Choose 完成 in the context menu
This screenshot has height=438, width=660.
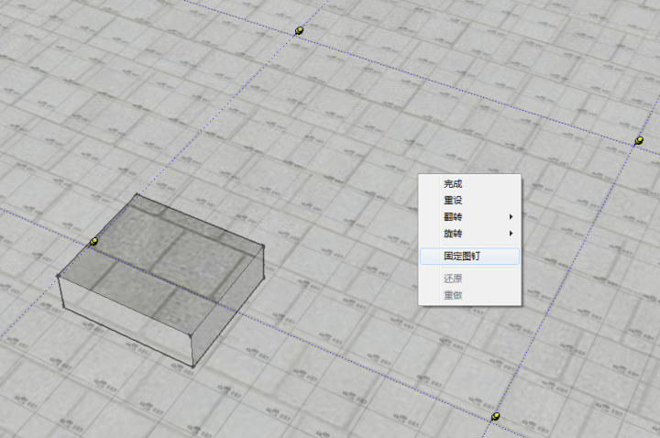point(469,184)
